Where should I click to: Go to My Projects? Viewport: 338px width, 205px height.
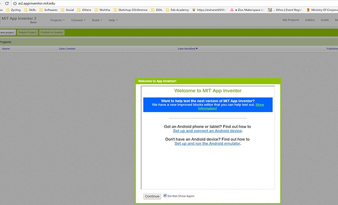[x=291, y=20]
